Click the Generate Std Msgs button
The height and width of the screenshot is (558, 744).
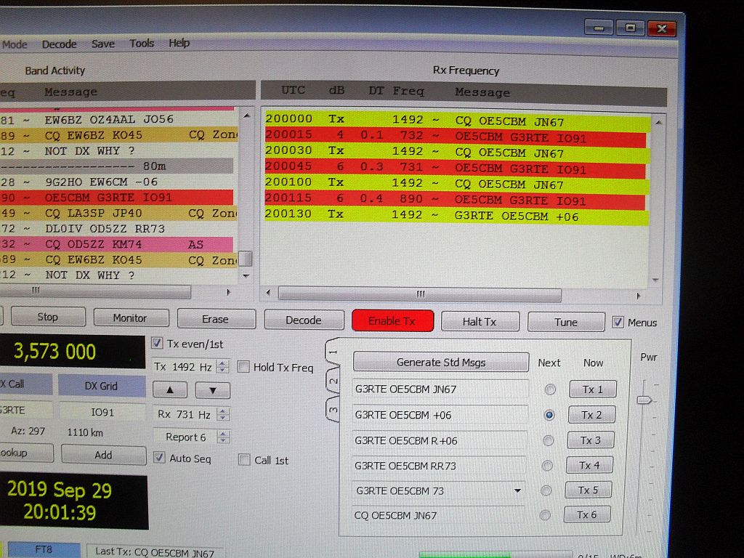[440, 362]
